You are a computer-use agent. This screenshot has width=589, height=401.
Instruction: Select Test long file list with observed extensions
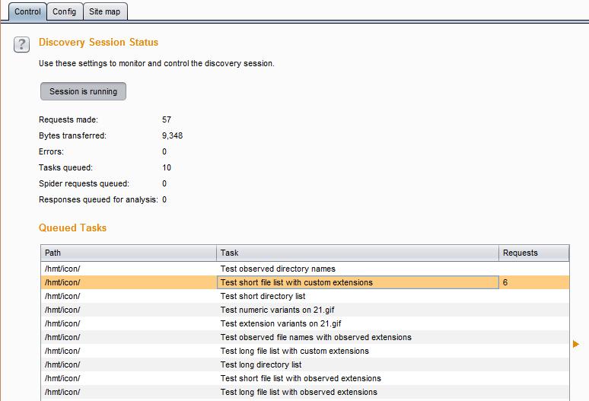pyautogui.click(x=299, y=392)
